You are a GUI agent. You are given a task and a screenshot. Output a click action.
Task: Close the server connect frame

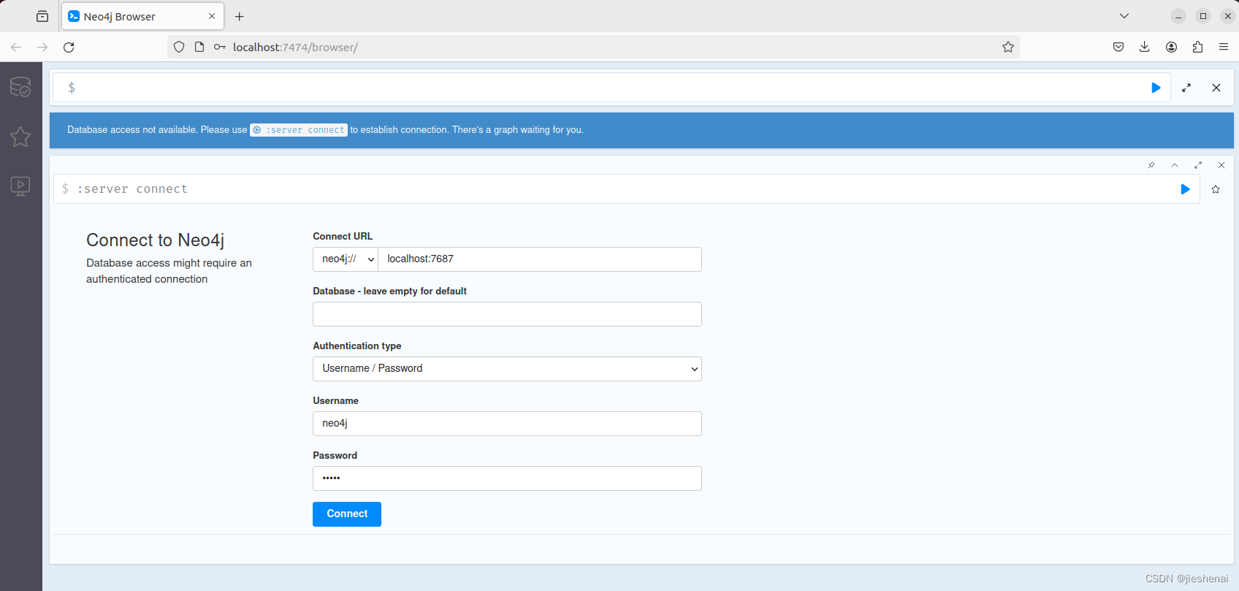tap(1221, 165)
